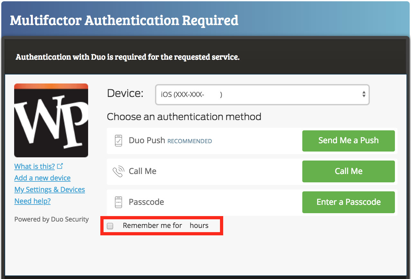Open the What is this? link
This screenshot has height=279, width=411.
point(35,166)
